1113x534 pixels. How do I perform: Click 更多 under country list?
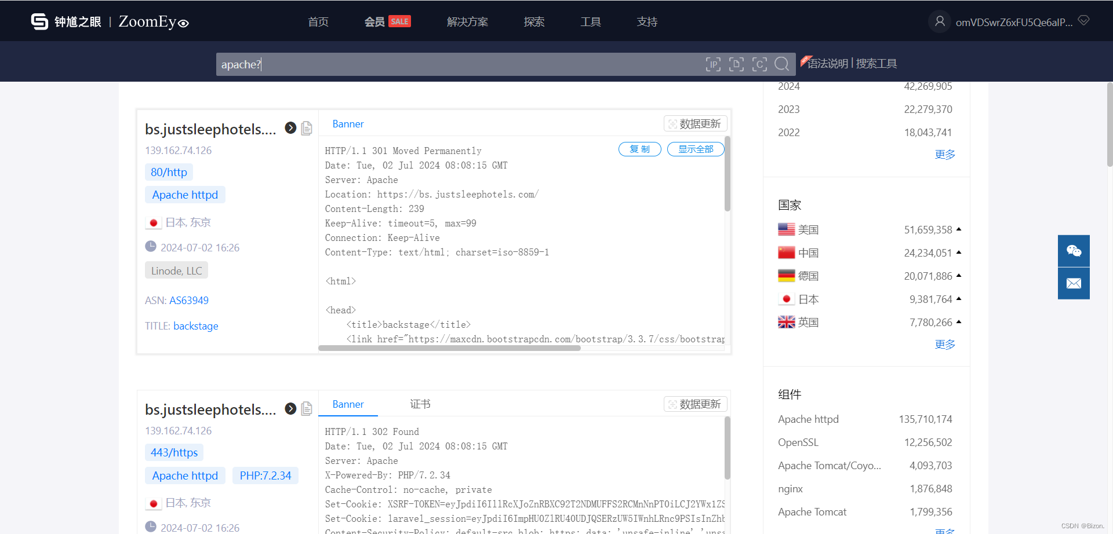click(x=945, y=345)
